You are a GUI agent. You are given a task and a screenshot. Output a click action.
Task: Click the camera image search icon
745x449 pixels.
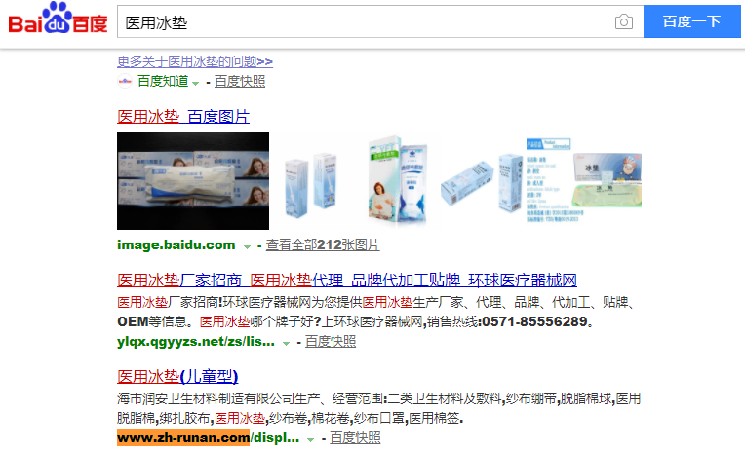click(x=623, y=21)
